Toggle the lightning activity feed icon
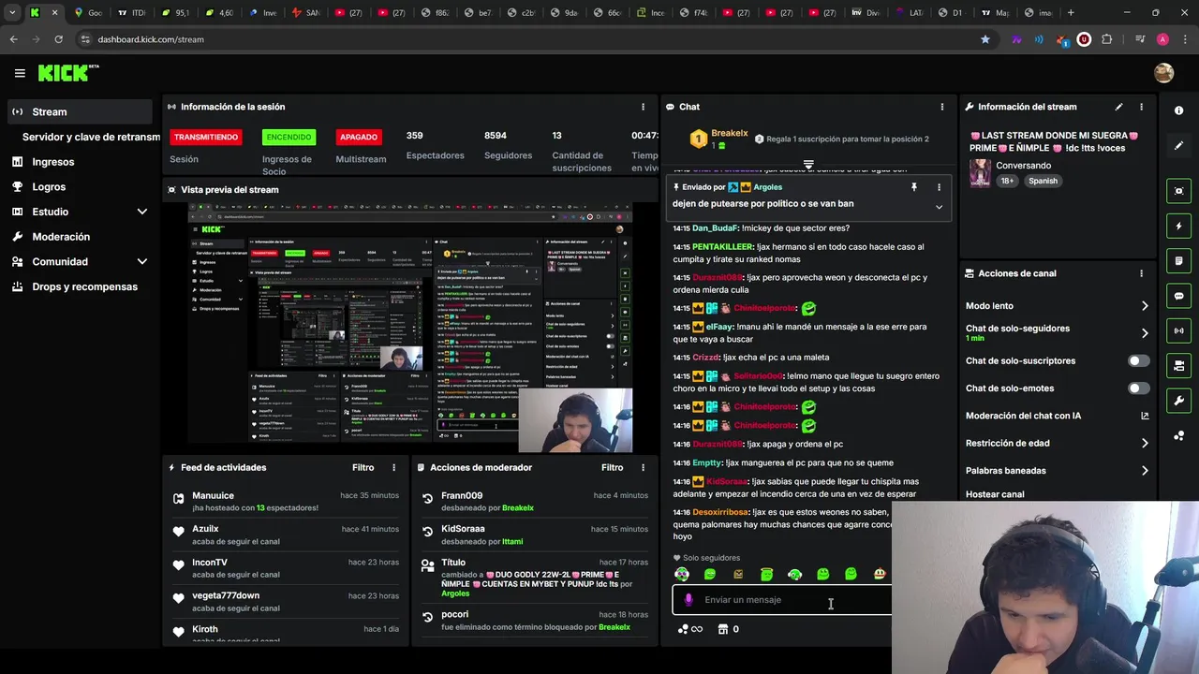 [1178, 226]
